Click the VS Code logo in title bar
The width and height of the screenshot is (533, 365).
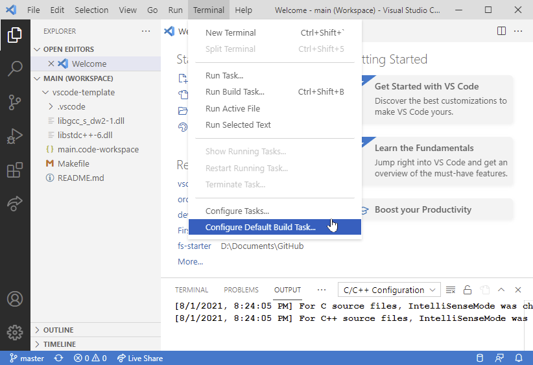pyautogui.click(x=11, y=10)
